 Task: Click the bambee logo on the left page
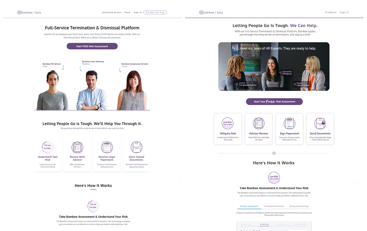29,12
